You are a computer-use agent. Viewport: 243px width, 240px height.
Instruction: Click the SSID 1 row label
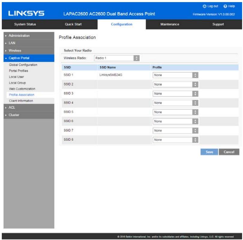tap(68, 75)
